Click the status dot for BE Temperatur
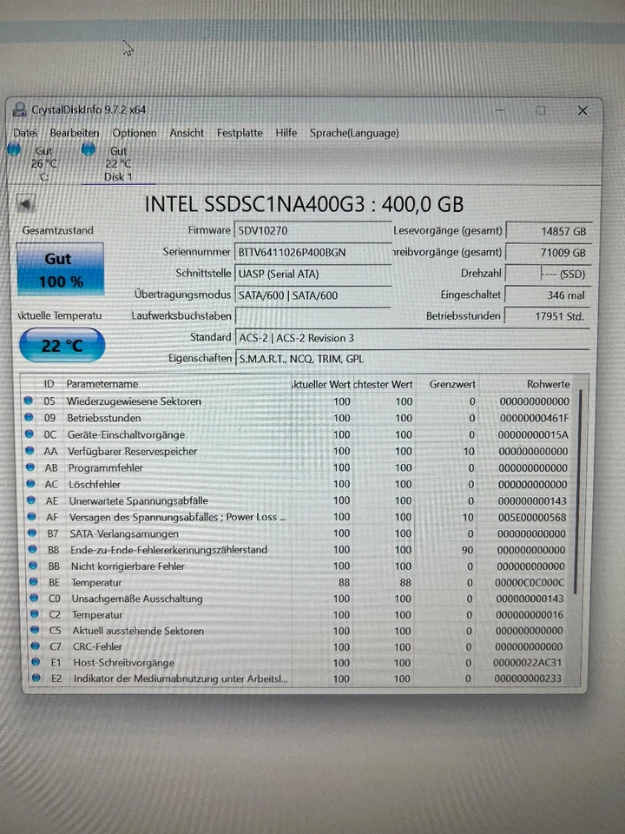 point(34,582)
